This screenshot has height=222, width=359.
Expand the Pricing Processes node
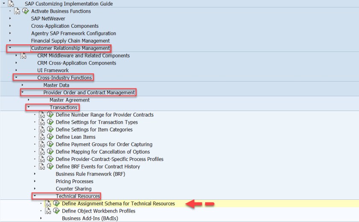pyautogui.click(x=35, y=181)
